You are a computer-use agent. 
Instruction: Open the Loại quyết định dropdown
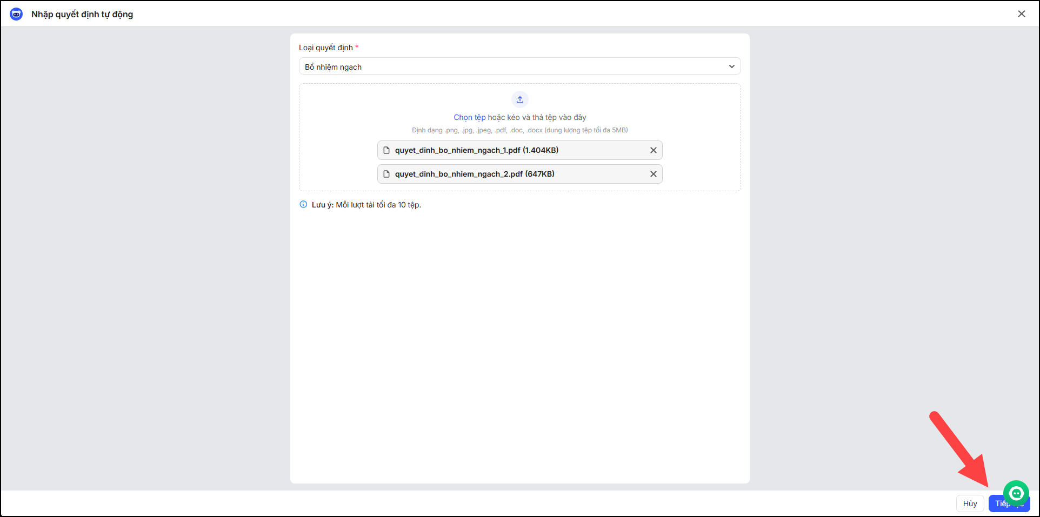click(x=519, y=66)
